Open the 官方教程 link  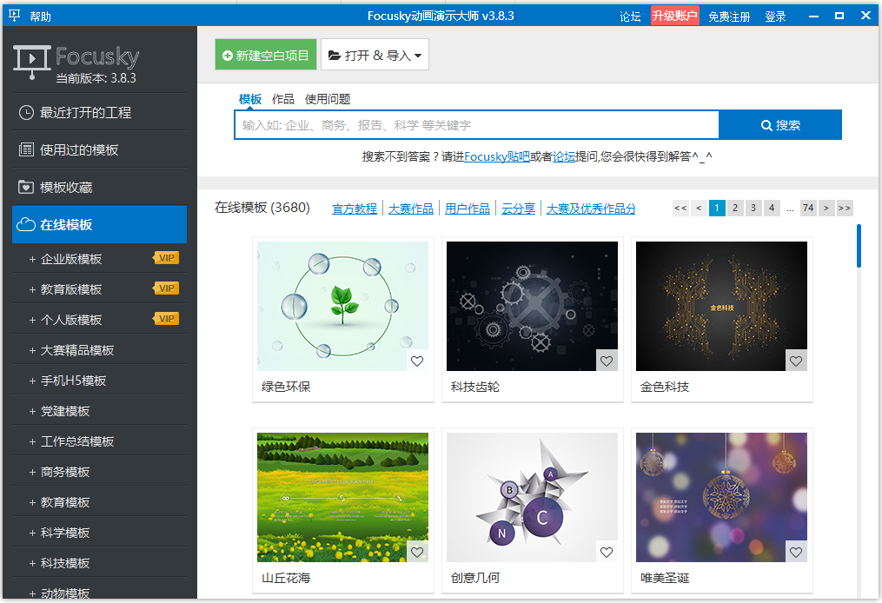355,209
